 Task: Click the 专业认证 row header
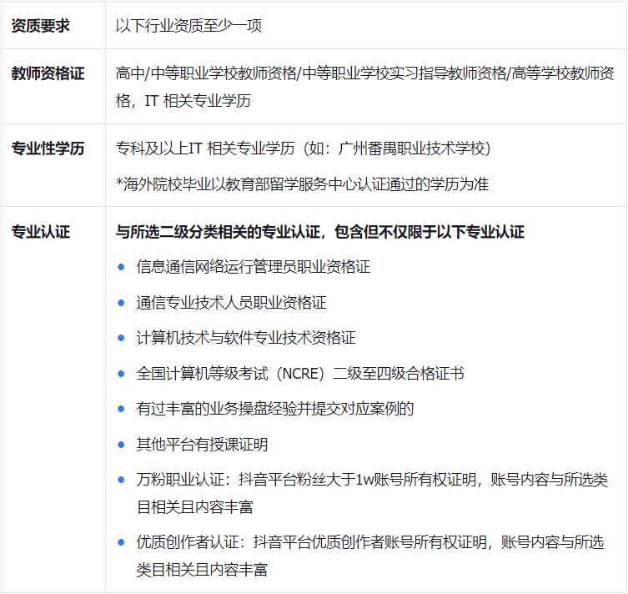pos(41,232)
